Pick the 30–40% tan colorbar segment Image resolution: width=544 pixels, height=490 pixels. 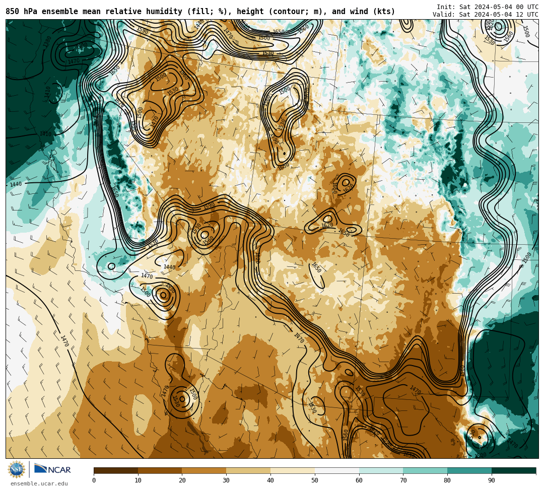pos(248,470)
